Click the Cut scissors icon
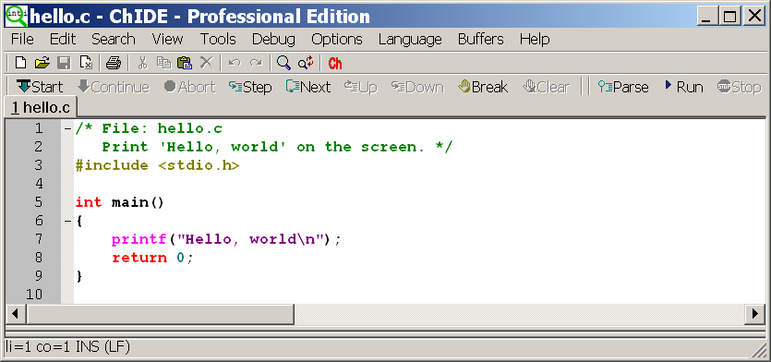771x362 pixels. [x=142, y=63]
